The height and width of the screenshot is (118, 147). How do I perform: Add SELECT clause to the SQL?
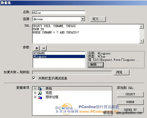(x=130, y=94)
